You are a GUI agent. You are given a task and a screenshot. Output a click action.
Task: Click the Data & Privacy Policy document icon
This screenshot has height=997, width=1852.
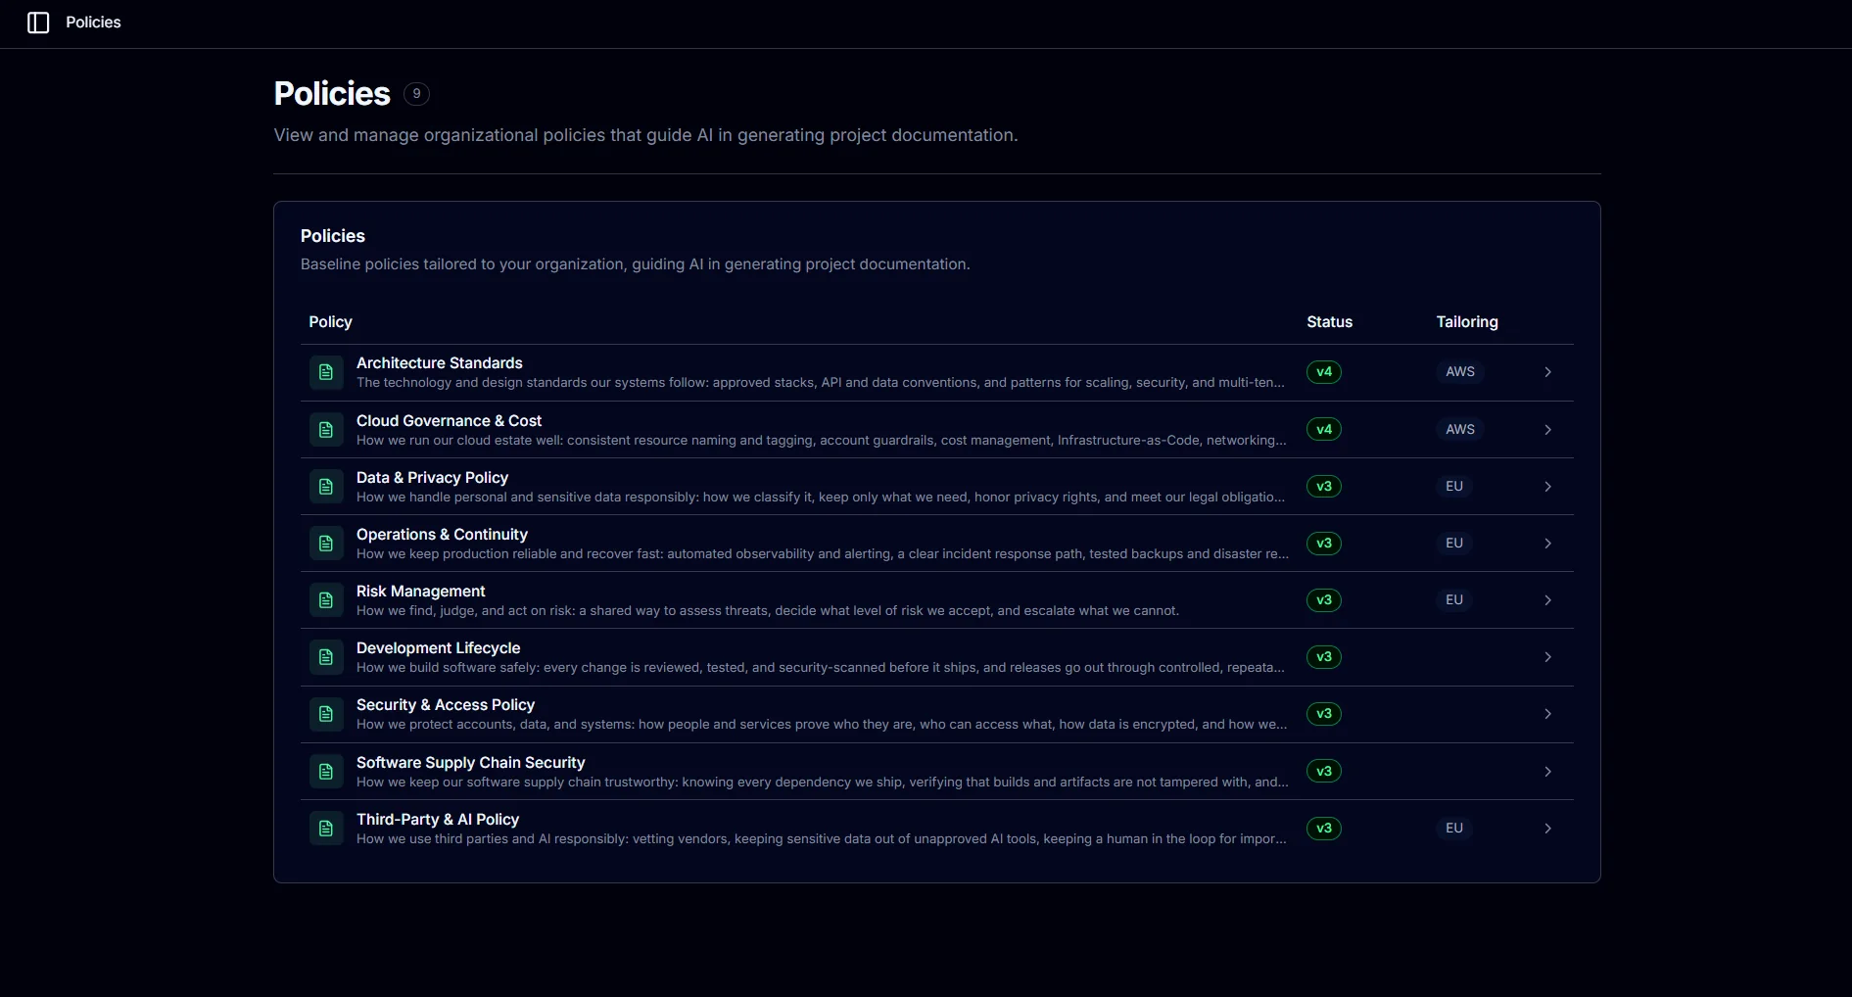click(326, 487)
